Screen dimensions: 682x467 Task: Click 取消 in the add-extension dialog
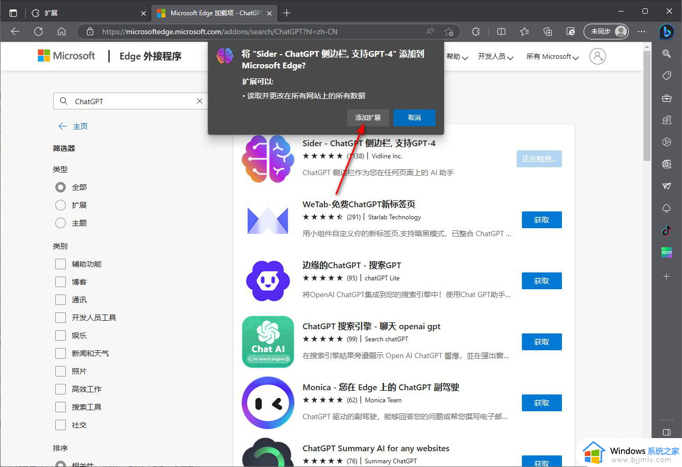(x=414, y=118)
